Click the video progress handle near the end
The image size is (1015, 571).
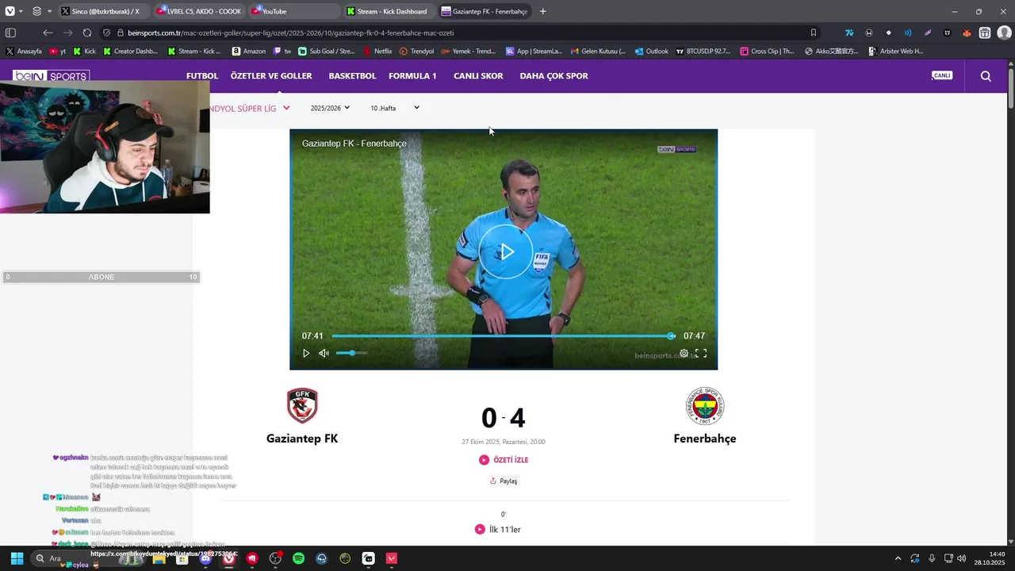pos(672,336)
